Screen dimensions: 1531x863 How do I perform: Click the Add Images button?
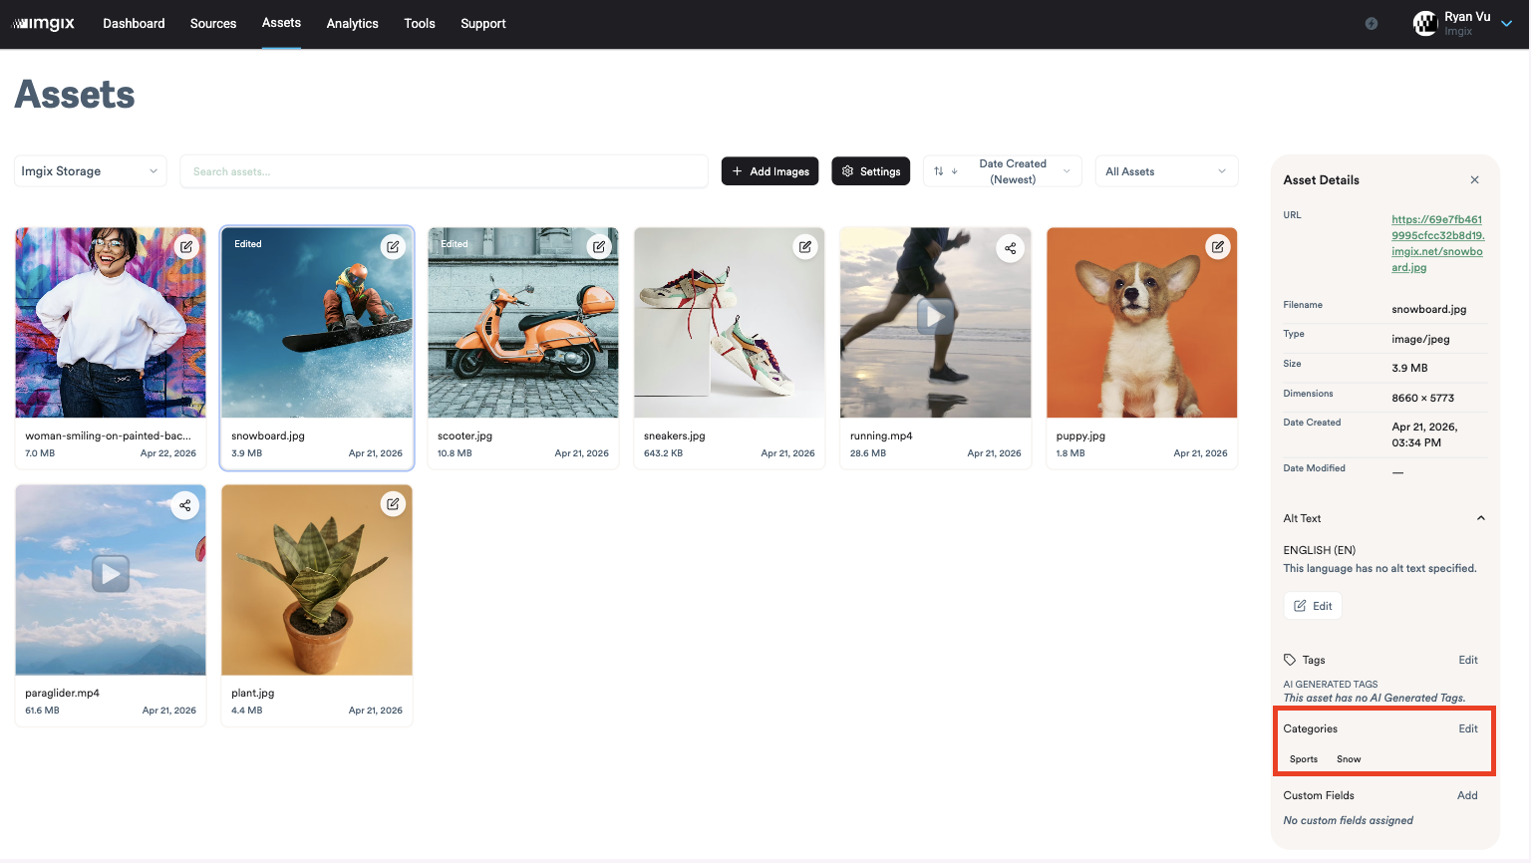click(x=769, y=170)
